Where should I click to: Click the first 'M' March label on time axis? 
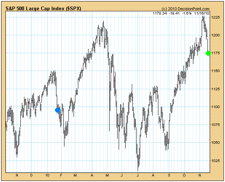[x=75, y=175]
